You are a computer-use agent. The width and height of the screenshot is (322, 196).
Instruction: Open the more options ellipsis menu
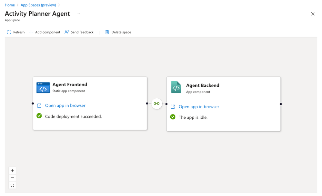78,14
